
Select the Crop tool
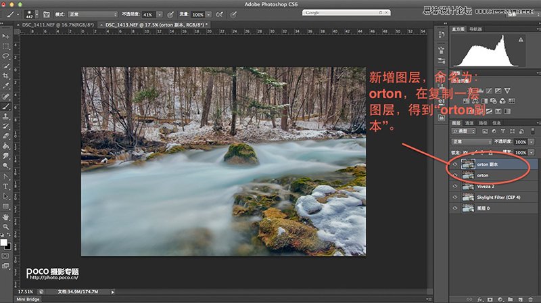tap(6, 76)
